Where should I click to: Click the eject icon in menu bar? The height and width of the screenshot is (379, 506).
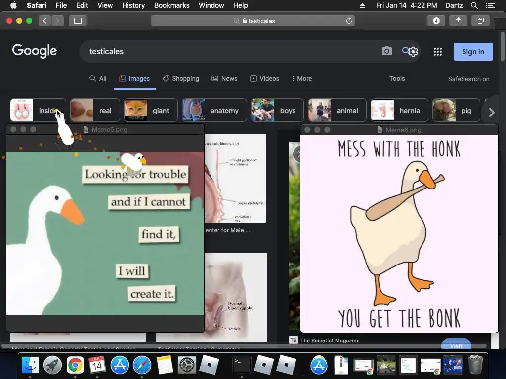click(x=362, y=5)
